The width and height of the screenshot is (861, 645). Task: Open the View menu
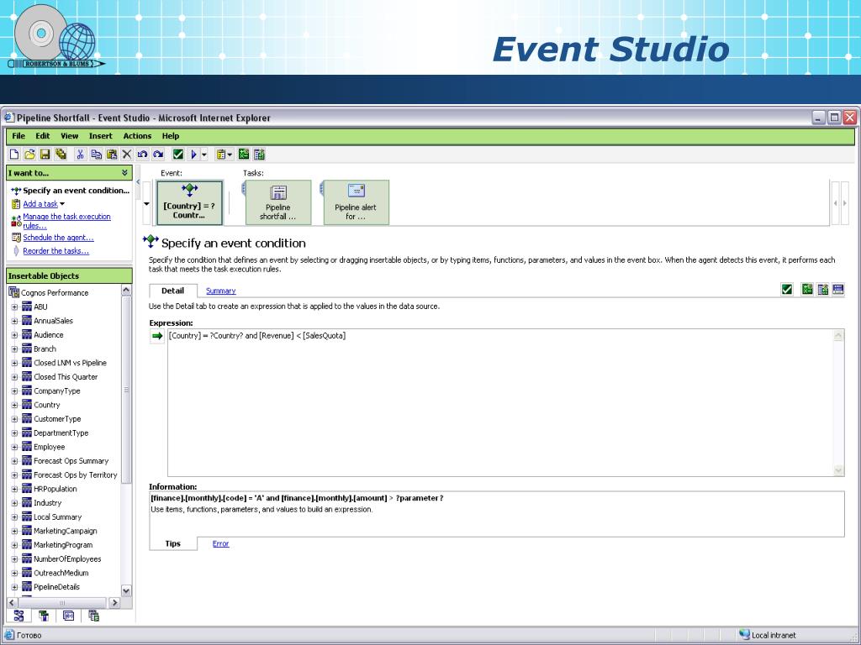coord(69,136)
